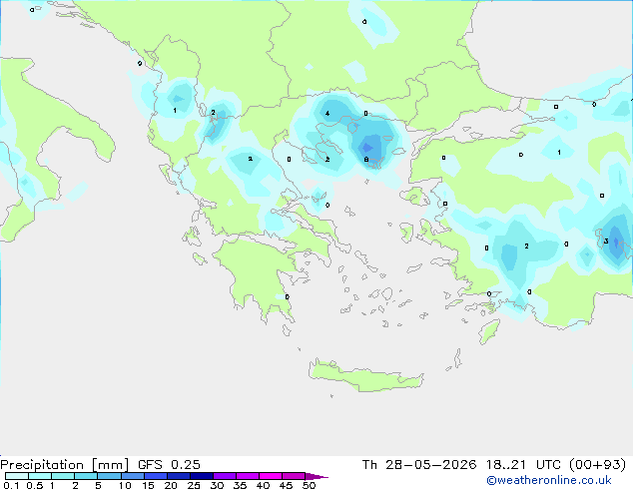Click the island of Rhodes on the map
The width and height of the screenshot is (633, 489).
(x=489, y=331)
